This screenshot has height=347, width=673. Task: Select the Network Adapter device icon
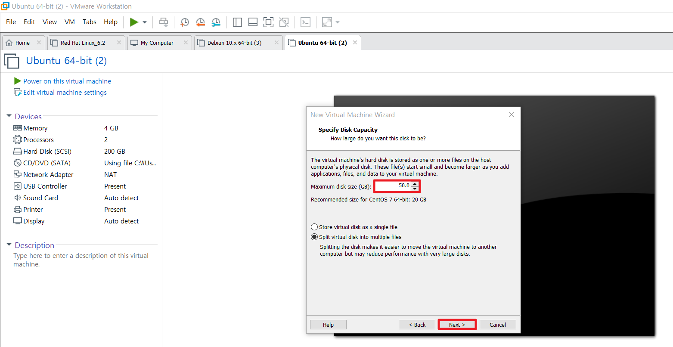tap(18, 174)
